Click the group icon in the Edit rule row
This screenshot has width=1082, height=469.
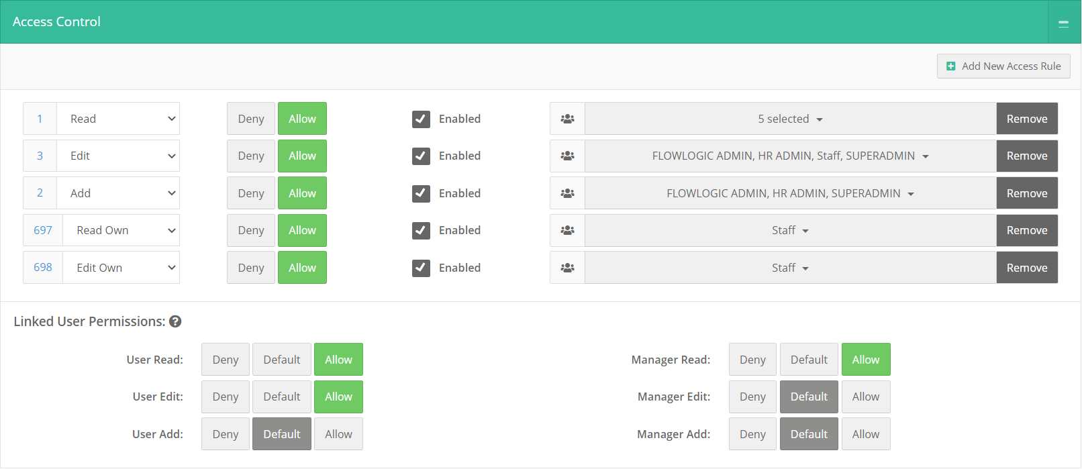point(567,156)
